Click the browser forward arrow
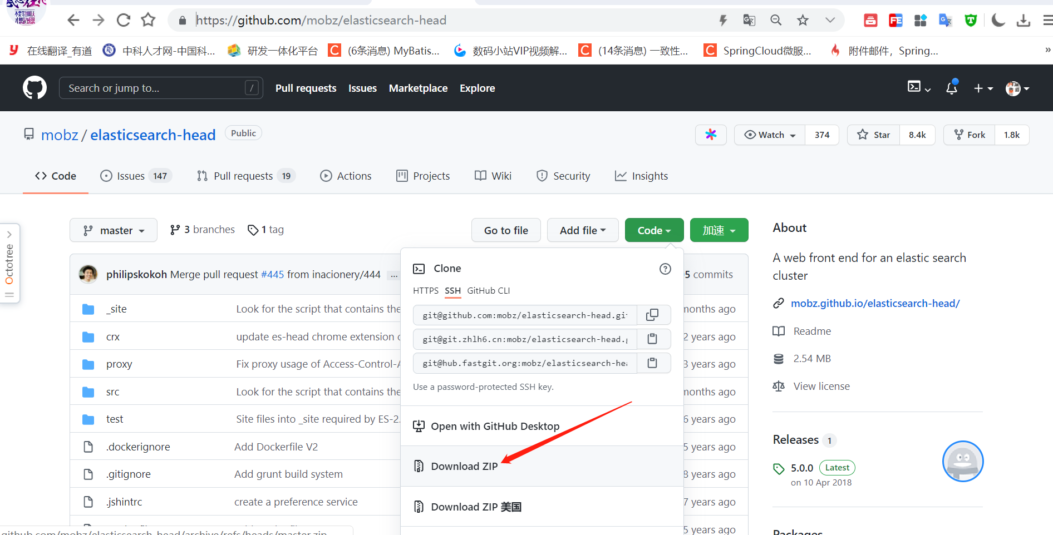 pyautogui.click(x=99, y=21)
